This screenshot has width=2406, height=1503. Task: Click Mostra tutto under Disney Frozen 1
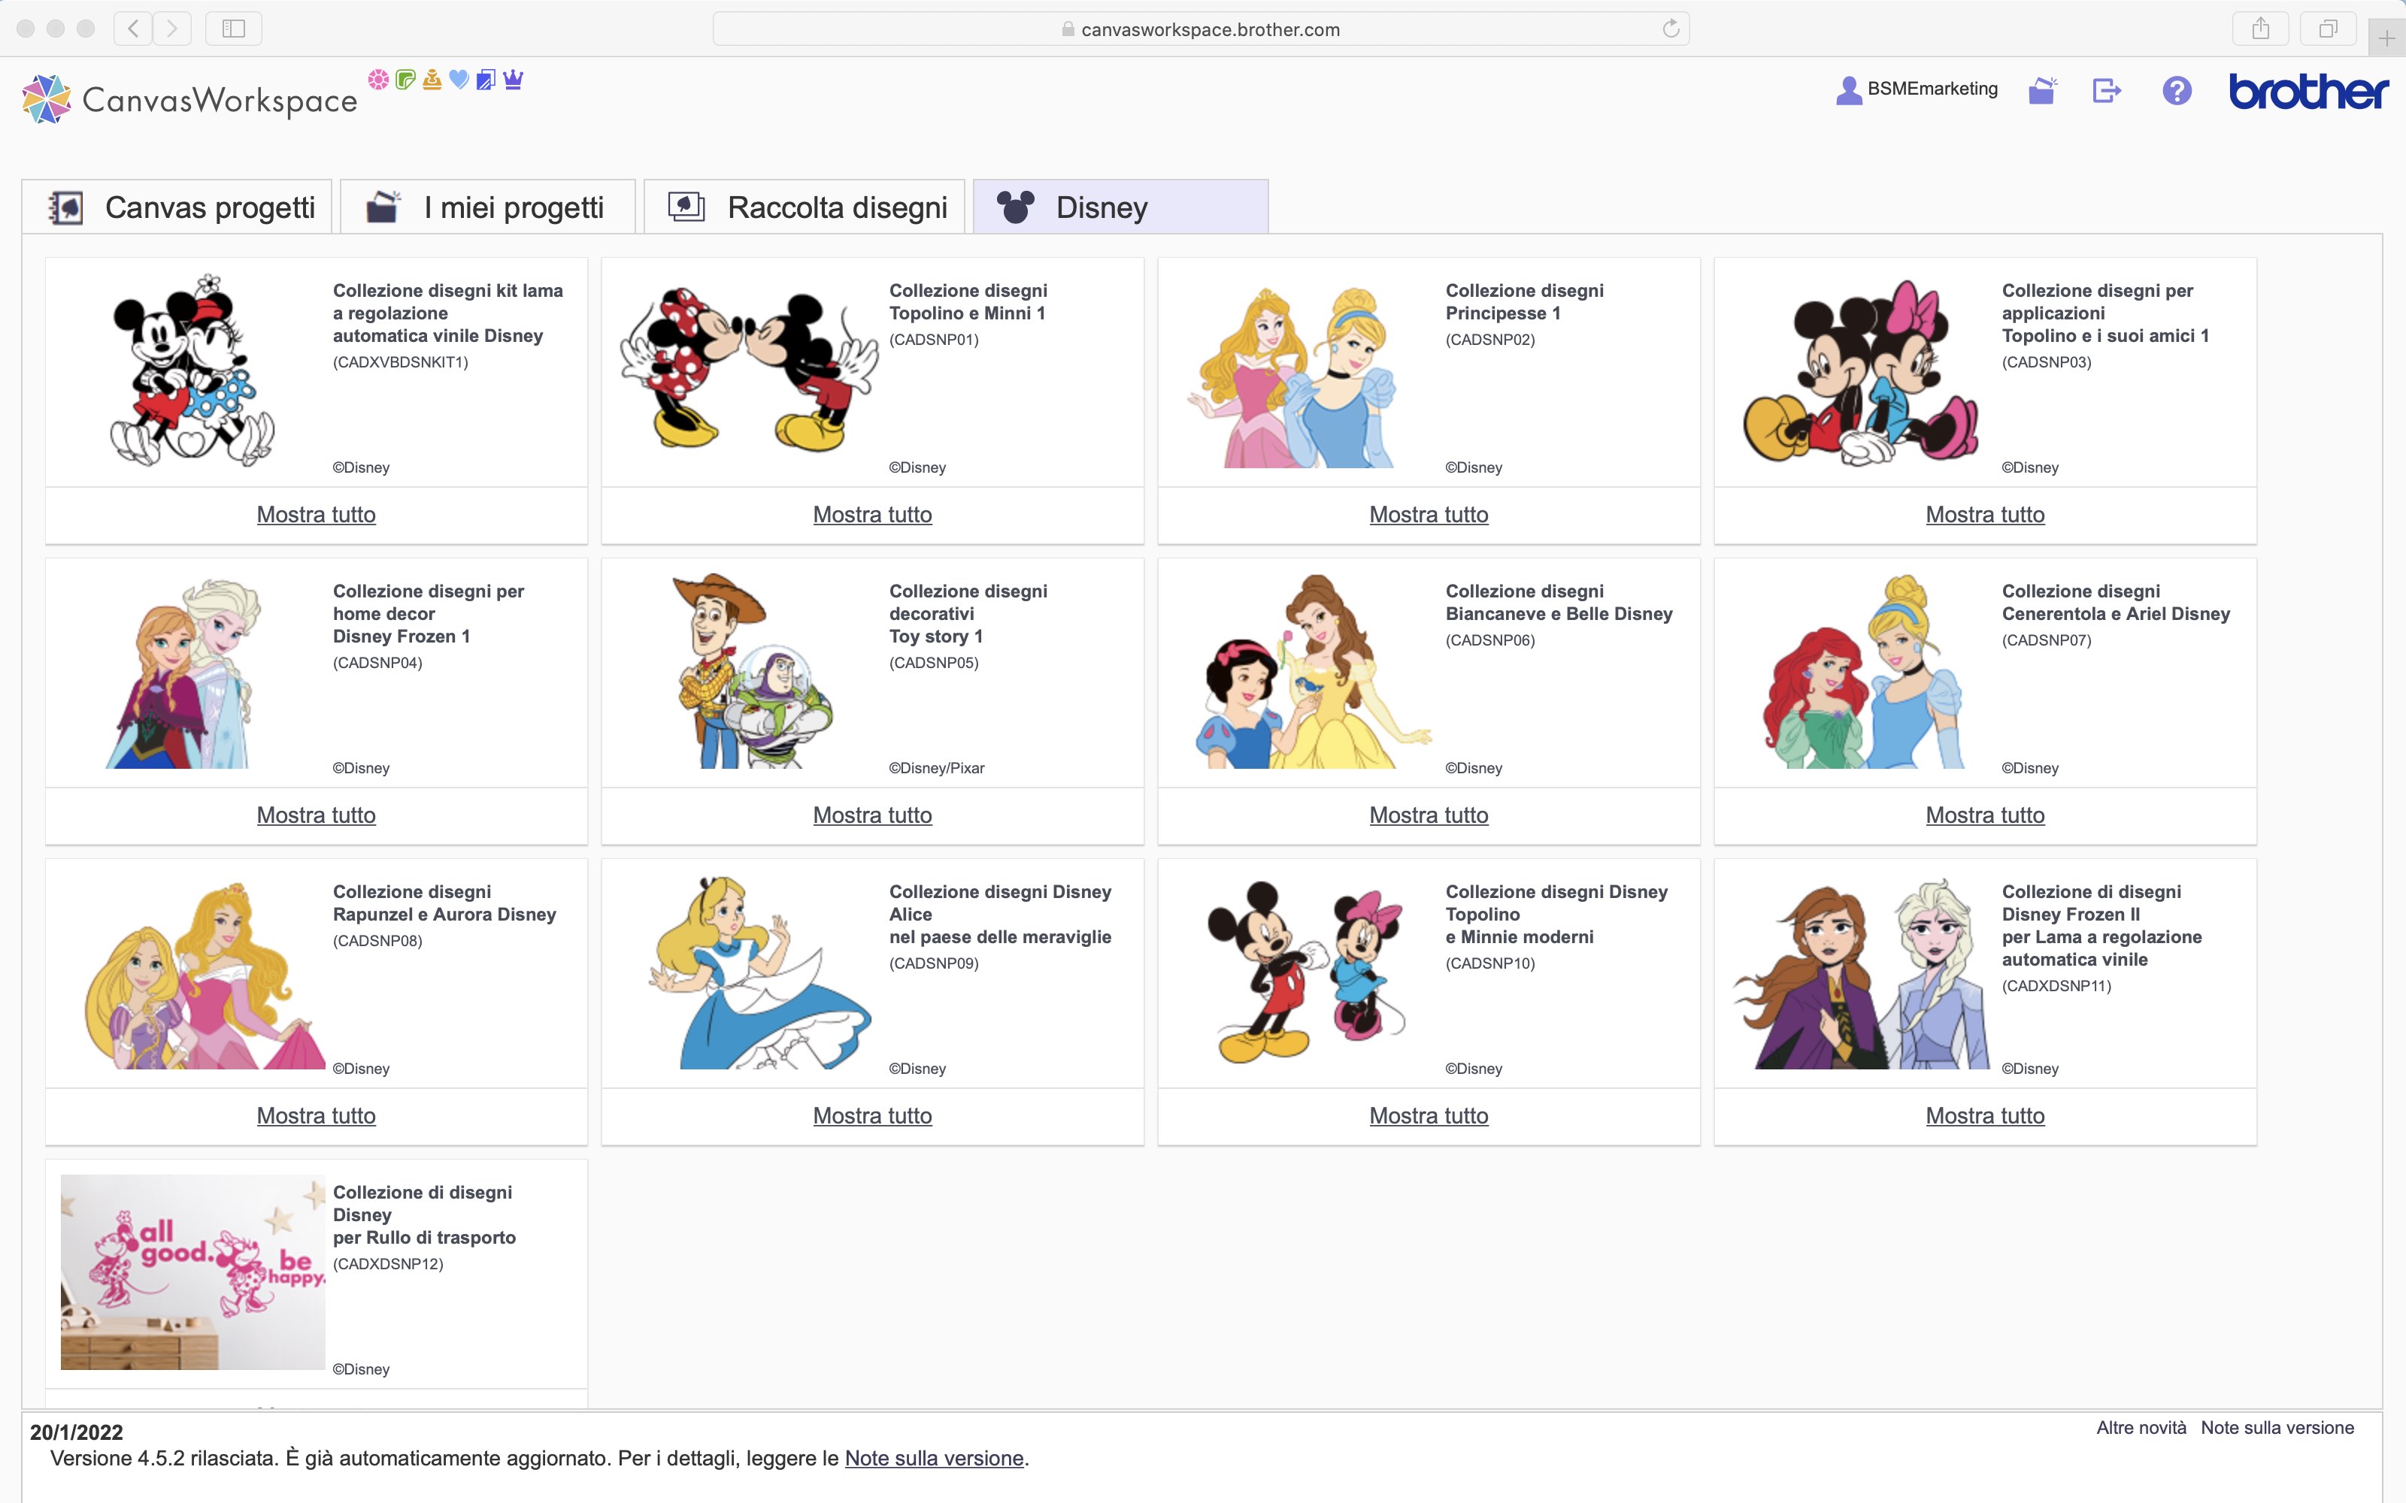[316, 815]
